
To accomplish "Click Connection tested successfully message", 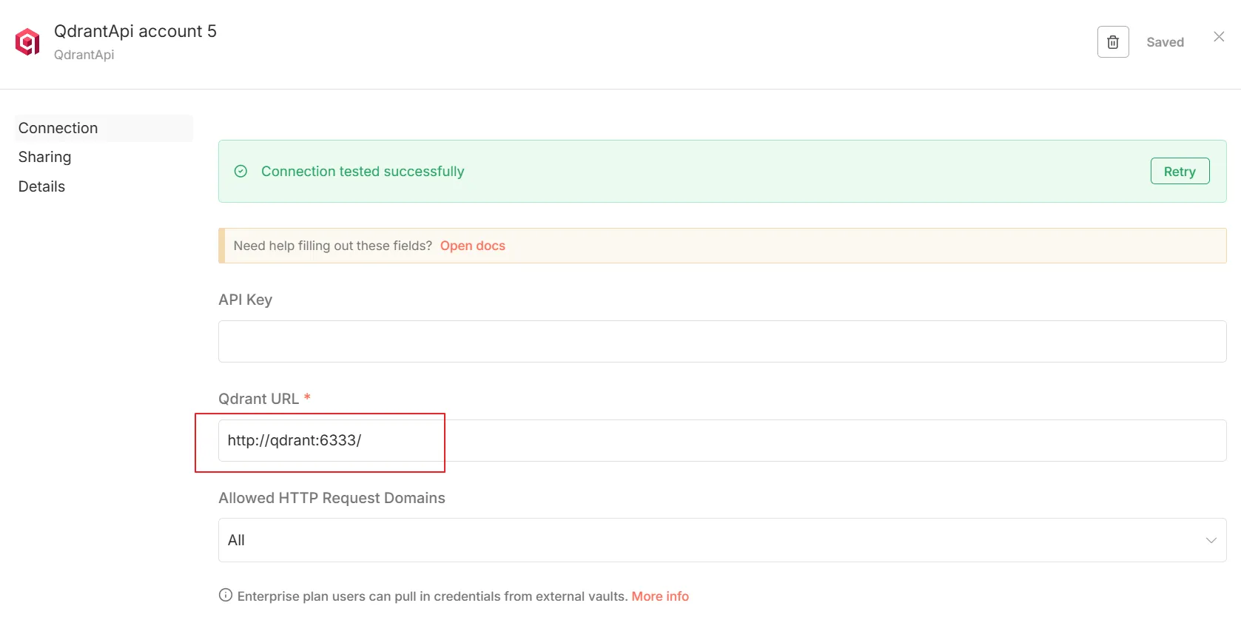I will point(363,172).
